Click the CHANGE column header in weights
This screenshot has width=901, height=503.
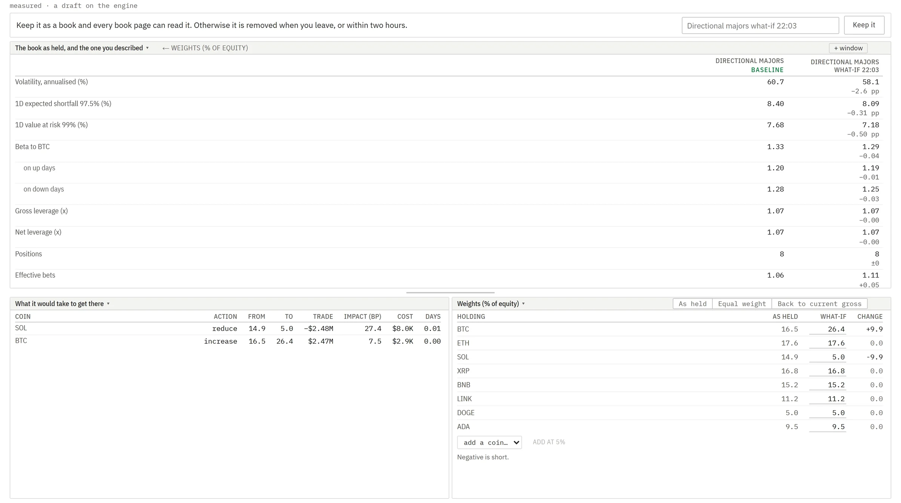[870, 317]
